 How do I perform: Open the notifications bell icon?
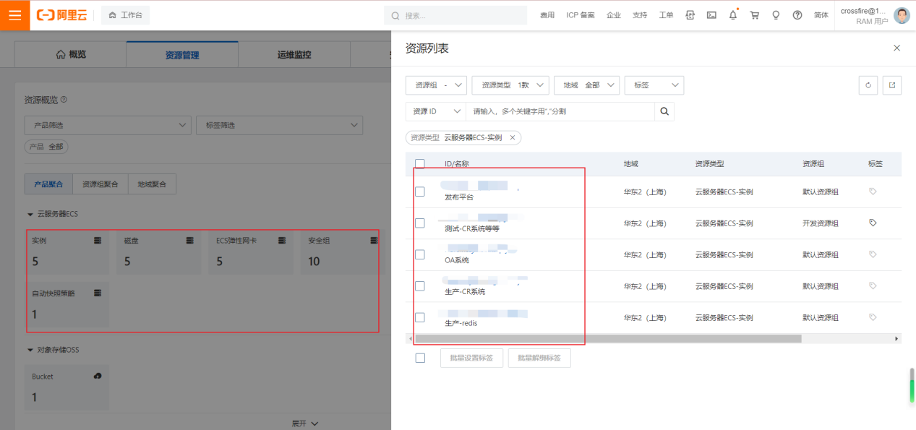click(x=733, y=15)
